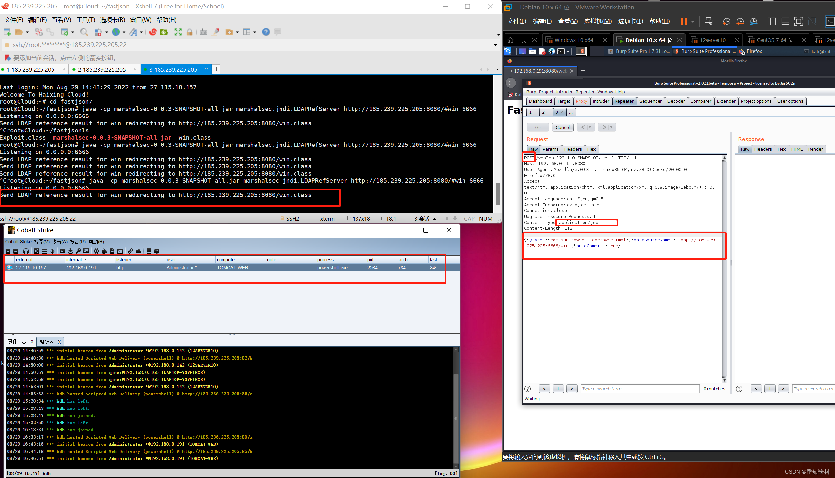
Task: Click Burp Repeater Cancel button
Action: 563,127
